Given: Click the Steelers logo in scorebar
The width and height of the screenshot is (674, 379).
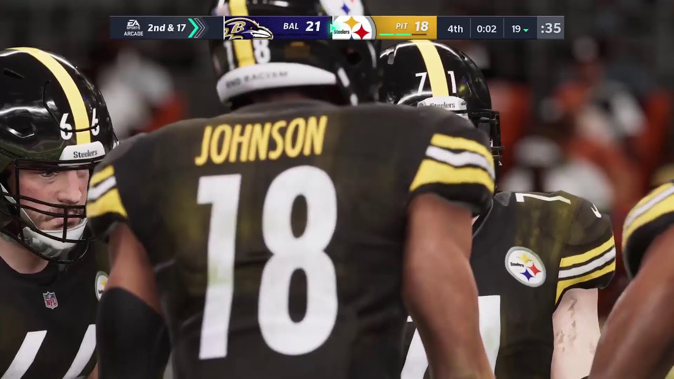Looking at the screenshot, I should (x=353, y=28).
